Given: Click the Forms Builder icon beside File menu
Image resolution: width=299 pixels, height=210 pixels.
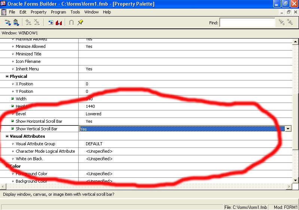Looking at the screenshot, I should click(4, 12).
